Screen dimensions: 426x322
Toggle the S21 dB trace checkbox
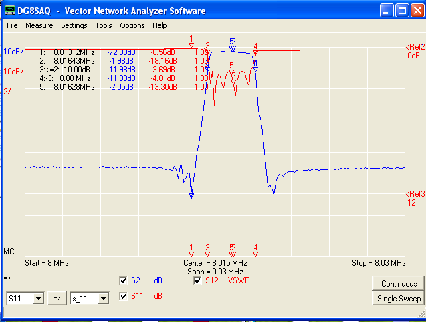pos(123,280)
